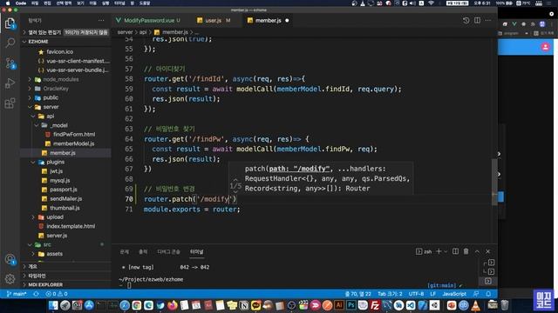Click the feedback icon in status bar
Screen dimensions: 558x313
[476, 294]
